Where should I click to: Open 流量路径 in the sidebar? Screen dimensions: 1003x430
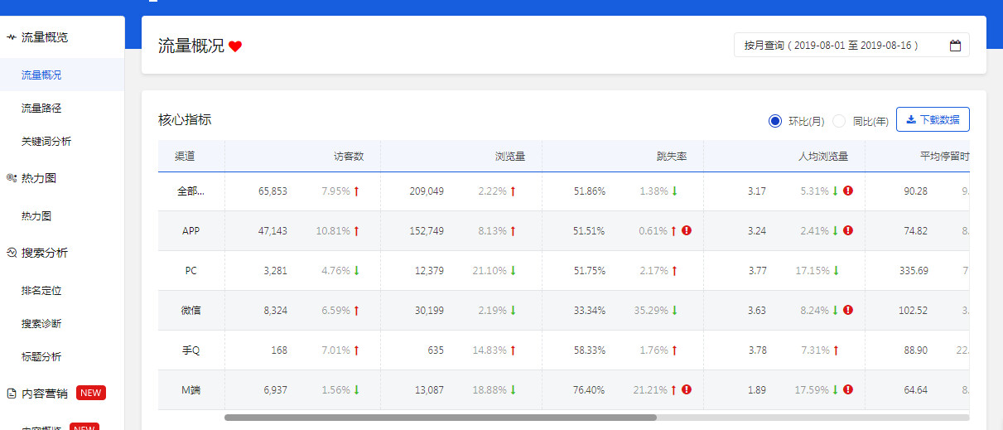pos(41,108)
